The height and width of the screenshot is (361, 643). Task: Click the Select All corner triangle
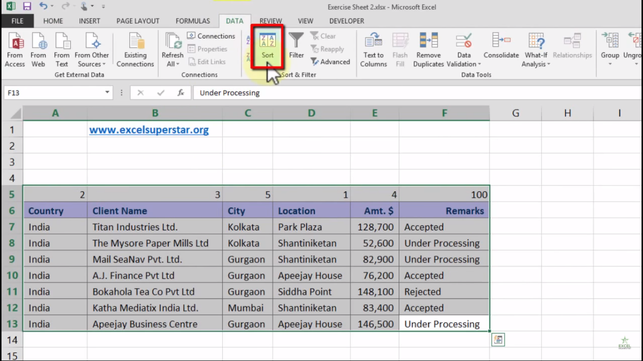click(16, 113)
